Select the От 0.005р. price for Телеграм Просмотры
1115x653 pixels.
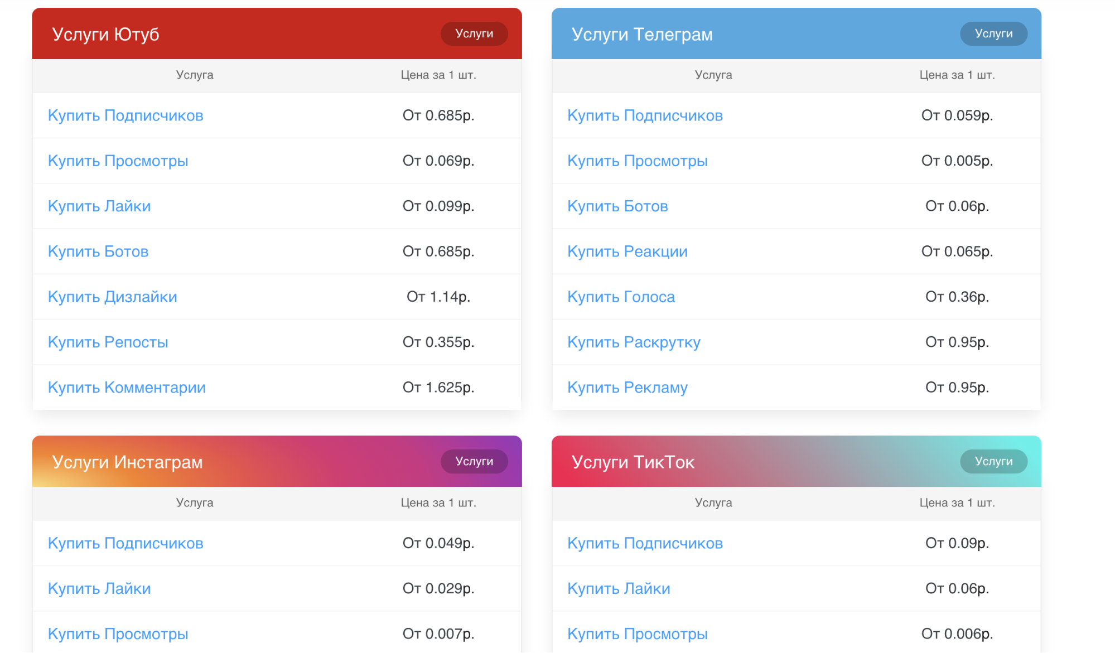957,161
